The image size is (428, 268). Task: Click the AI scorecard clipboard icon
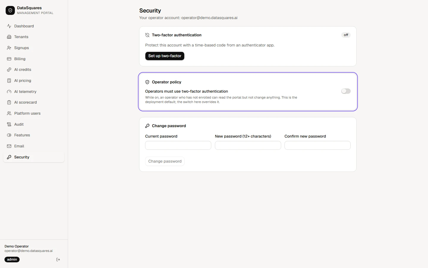[9, 102]
